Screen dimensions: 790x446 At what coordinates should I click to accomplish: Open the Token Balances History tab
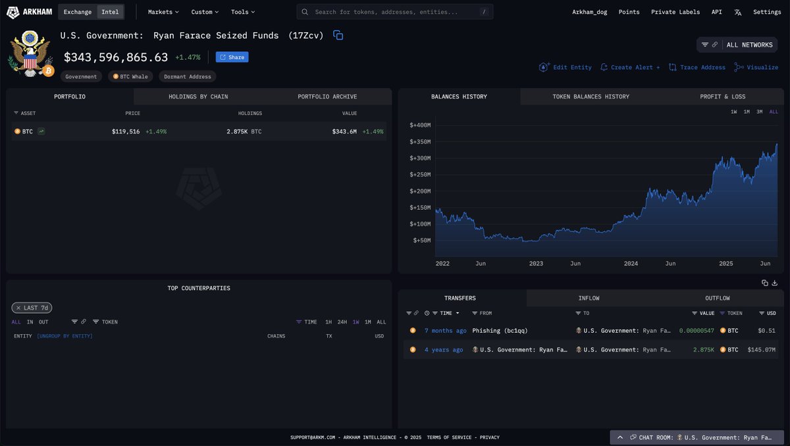[591, 97]
